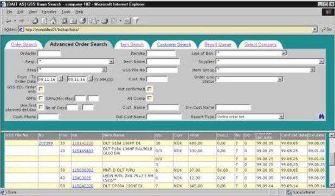Open item link 115242220

click(83, 186)
